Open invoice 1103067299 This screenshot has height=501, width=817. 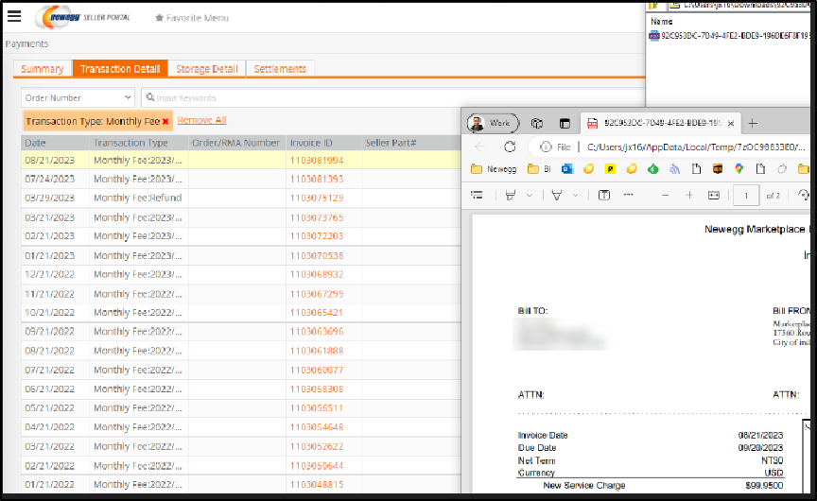[x=317, y=294]
